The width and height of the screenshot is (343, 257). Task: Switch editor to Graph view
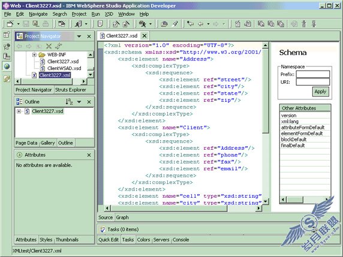[122, 217]
